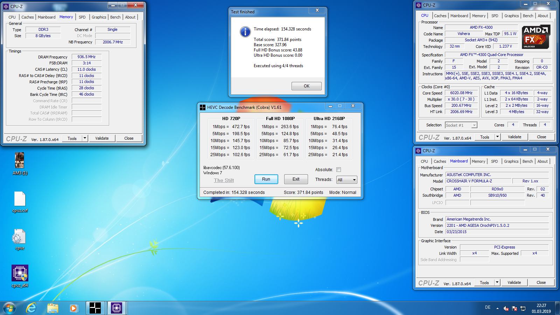Select the cpuz.cvf file icon
The width and height of the screenshot is (560, 315).
(x=20, y=202)
